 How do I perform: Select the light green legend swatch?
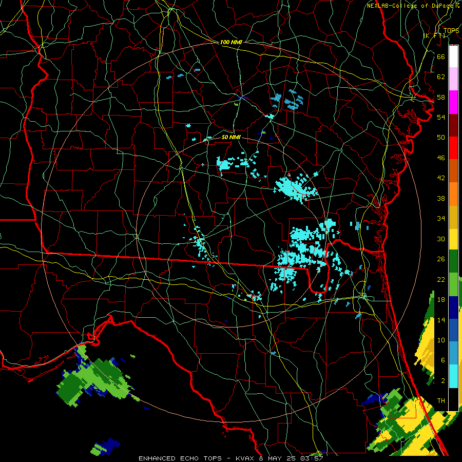point(453,284)
